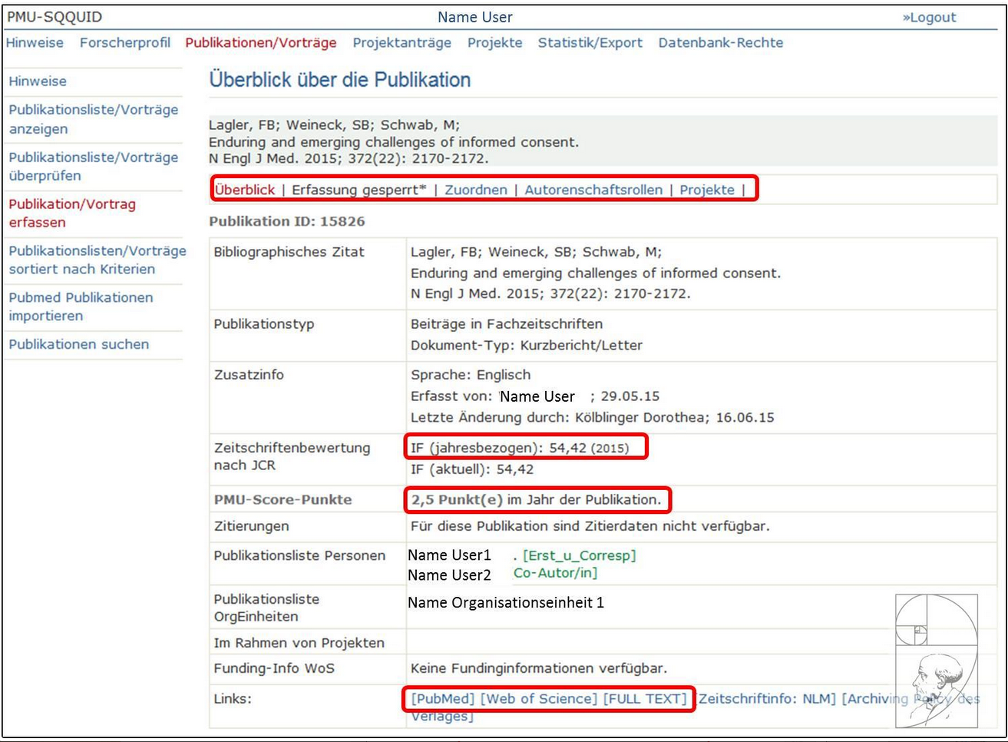This screenshot has height=742, width=1008.
Task: Switch to the Zuordnen tab
Action: [476, 190]
